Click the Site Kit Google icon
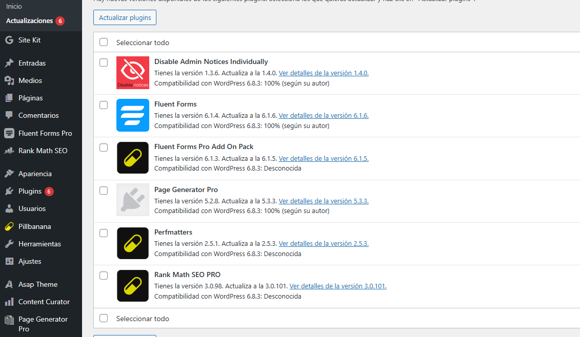Image resolution: width=580 pixels, height=337 pixels. [x=9, y=40]
